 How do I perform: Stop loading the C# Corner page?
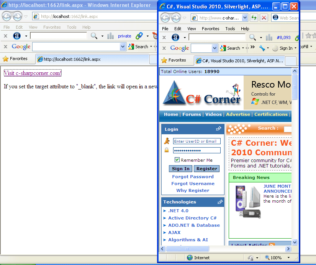[x=264, y=18]
